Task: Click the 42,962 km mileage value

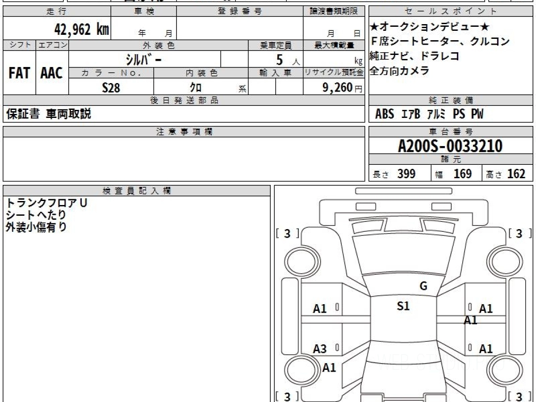Action: pos(82,29)
